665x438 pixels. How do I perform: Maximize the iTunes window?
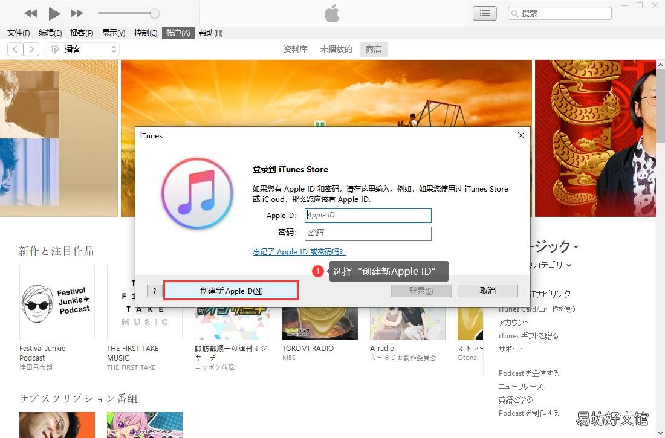640,6
